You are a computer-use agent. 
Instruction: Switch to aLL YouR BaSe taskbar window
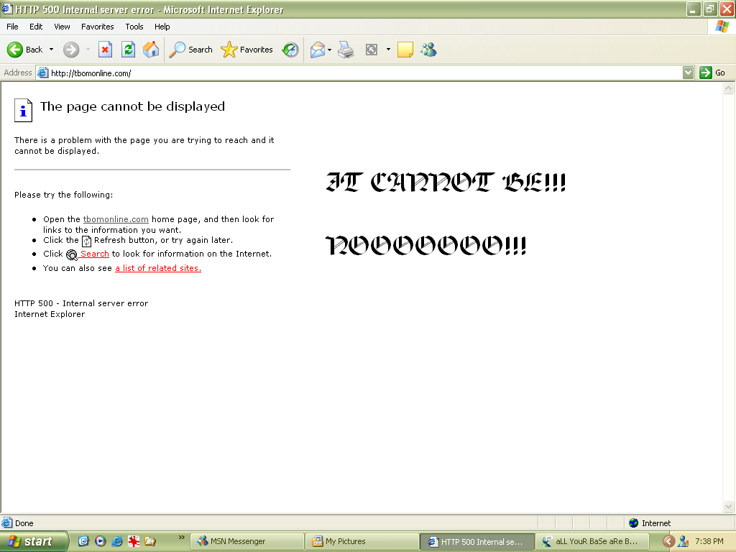[592, 541]
